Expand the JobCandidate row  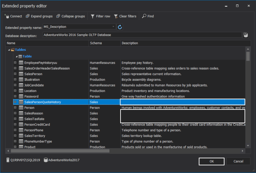tap(15, 85)
